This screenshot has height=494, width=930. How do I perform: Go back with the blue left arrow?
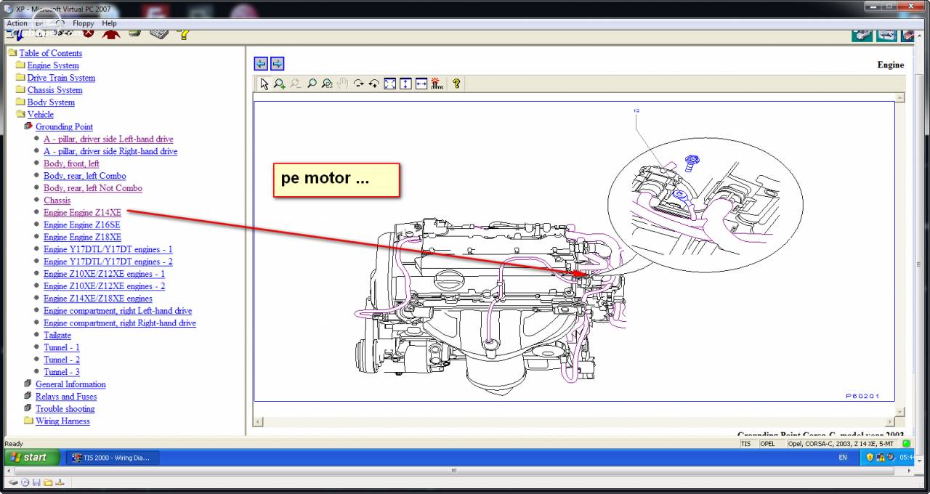pyautogui.click(x=261, y=63)
